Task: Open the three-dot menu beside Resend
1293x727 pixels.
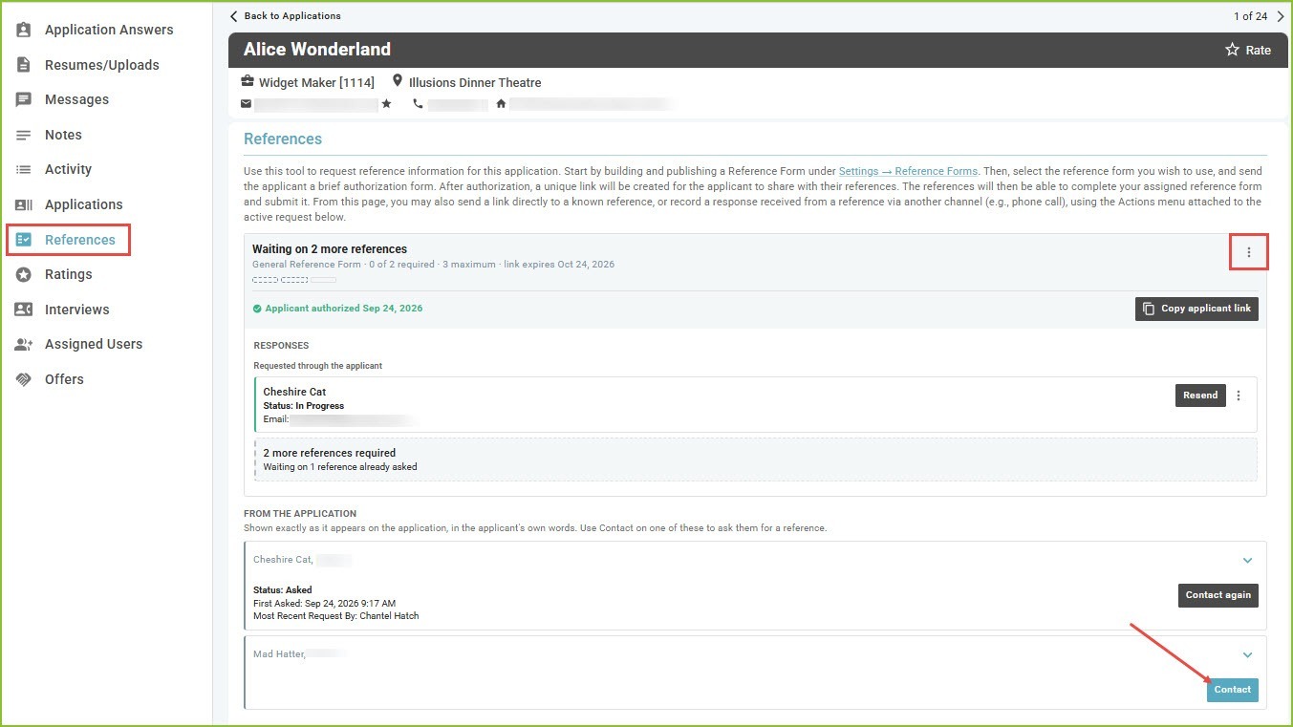Action: (x=1239, y=396)
